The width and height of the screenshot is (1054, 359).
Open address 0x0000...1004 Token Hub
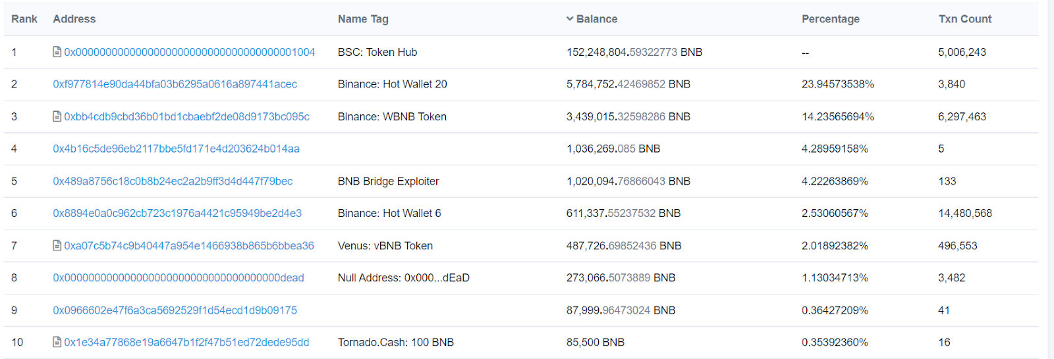[x=190, y=52]
